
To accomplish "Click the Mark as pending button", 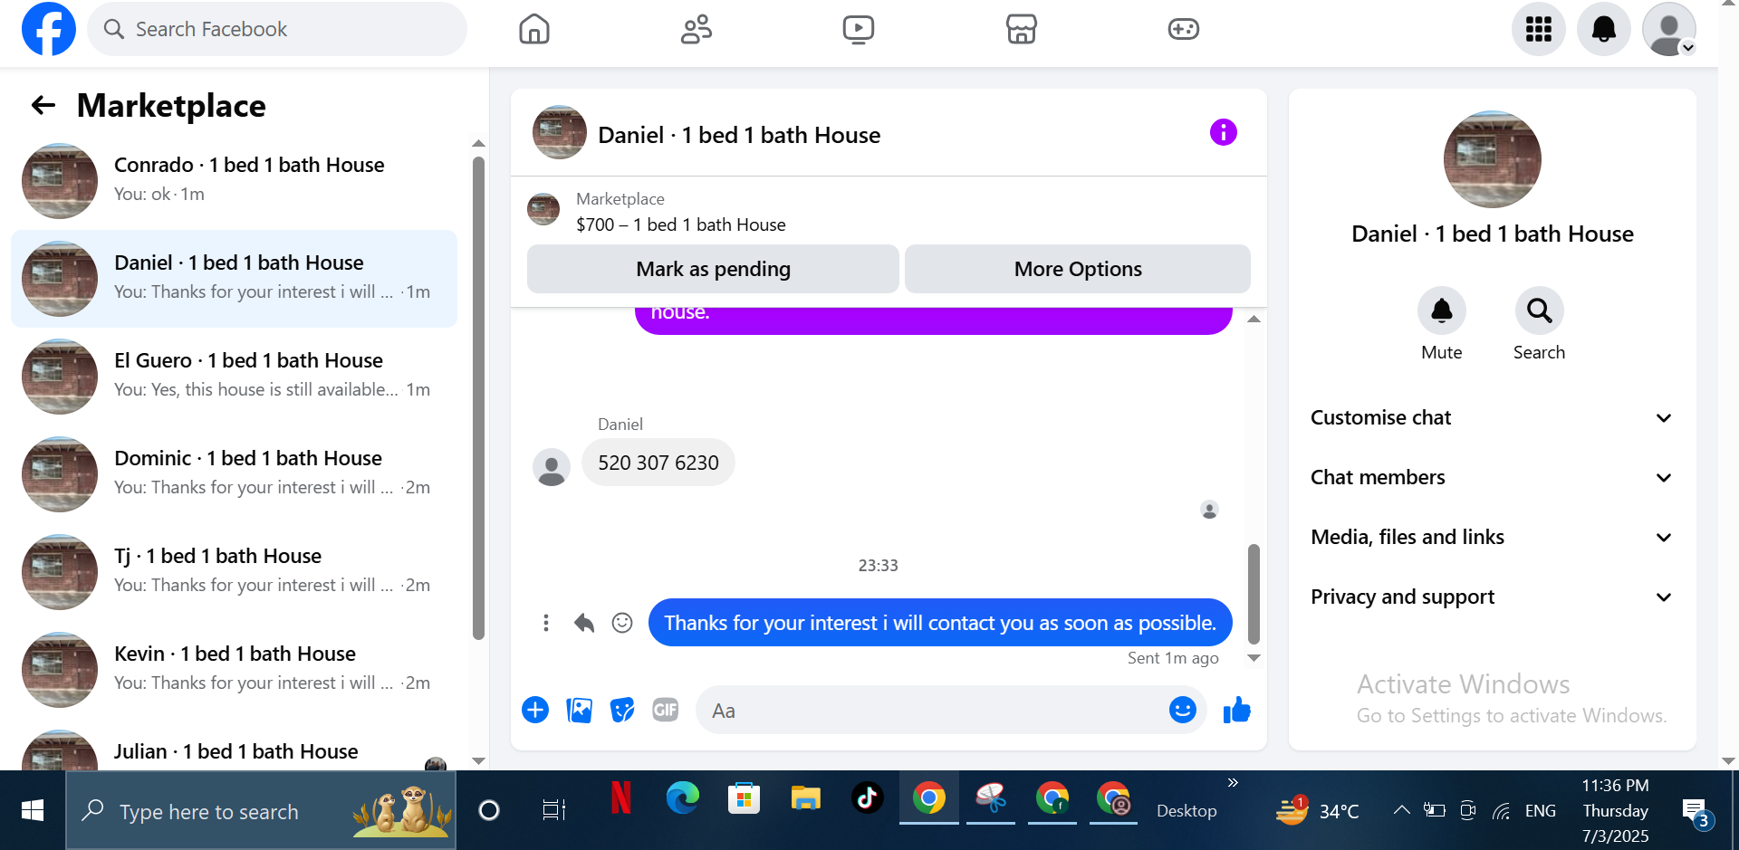I will [713, 269].
